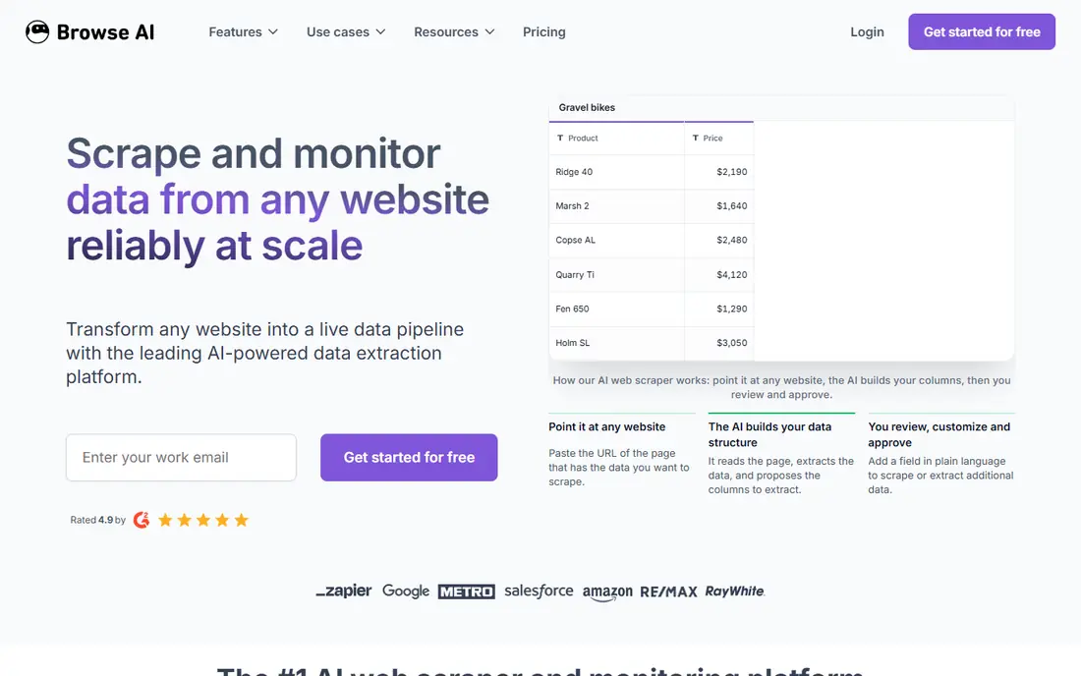The width and height of the screenshot is (1081, 676).
Task: Click the $1,290 price cell
Action: (719, 309)
